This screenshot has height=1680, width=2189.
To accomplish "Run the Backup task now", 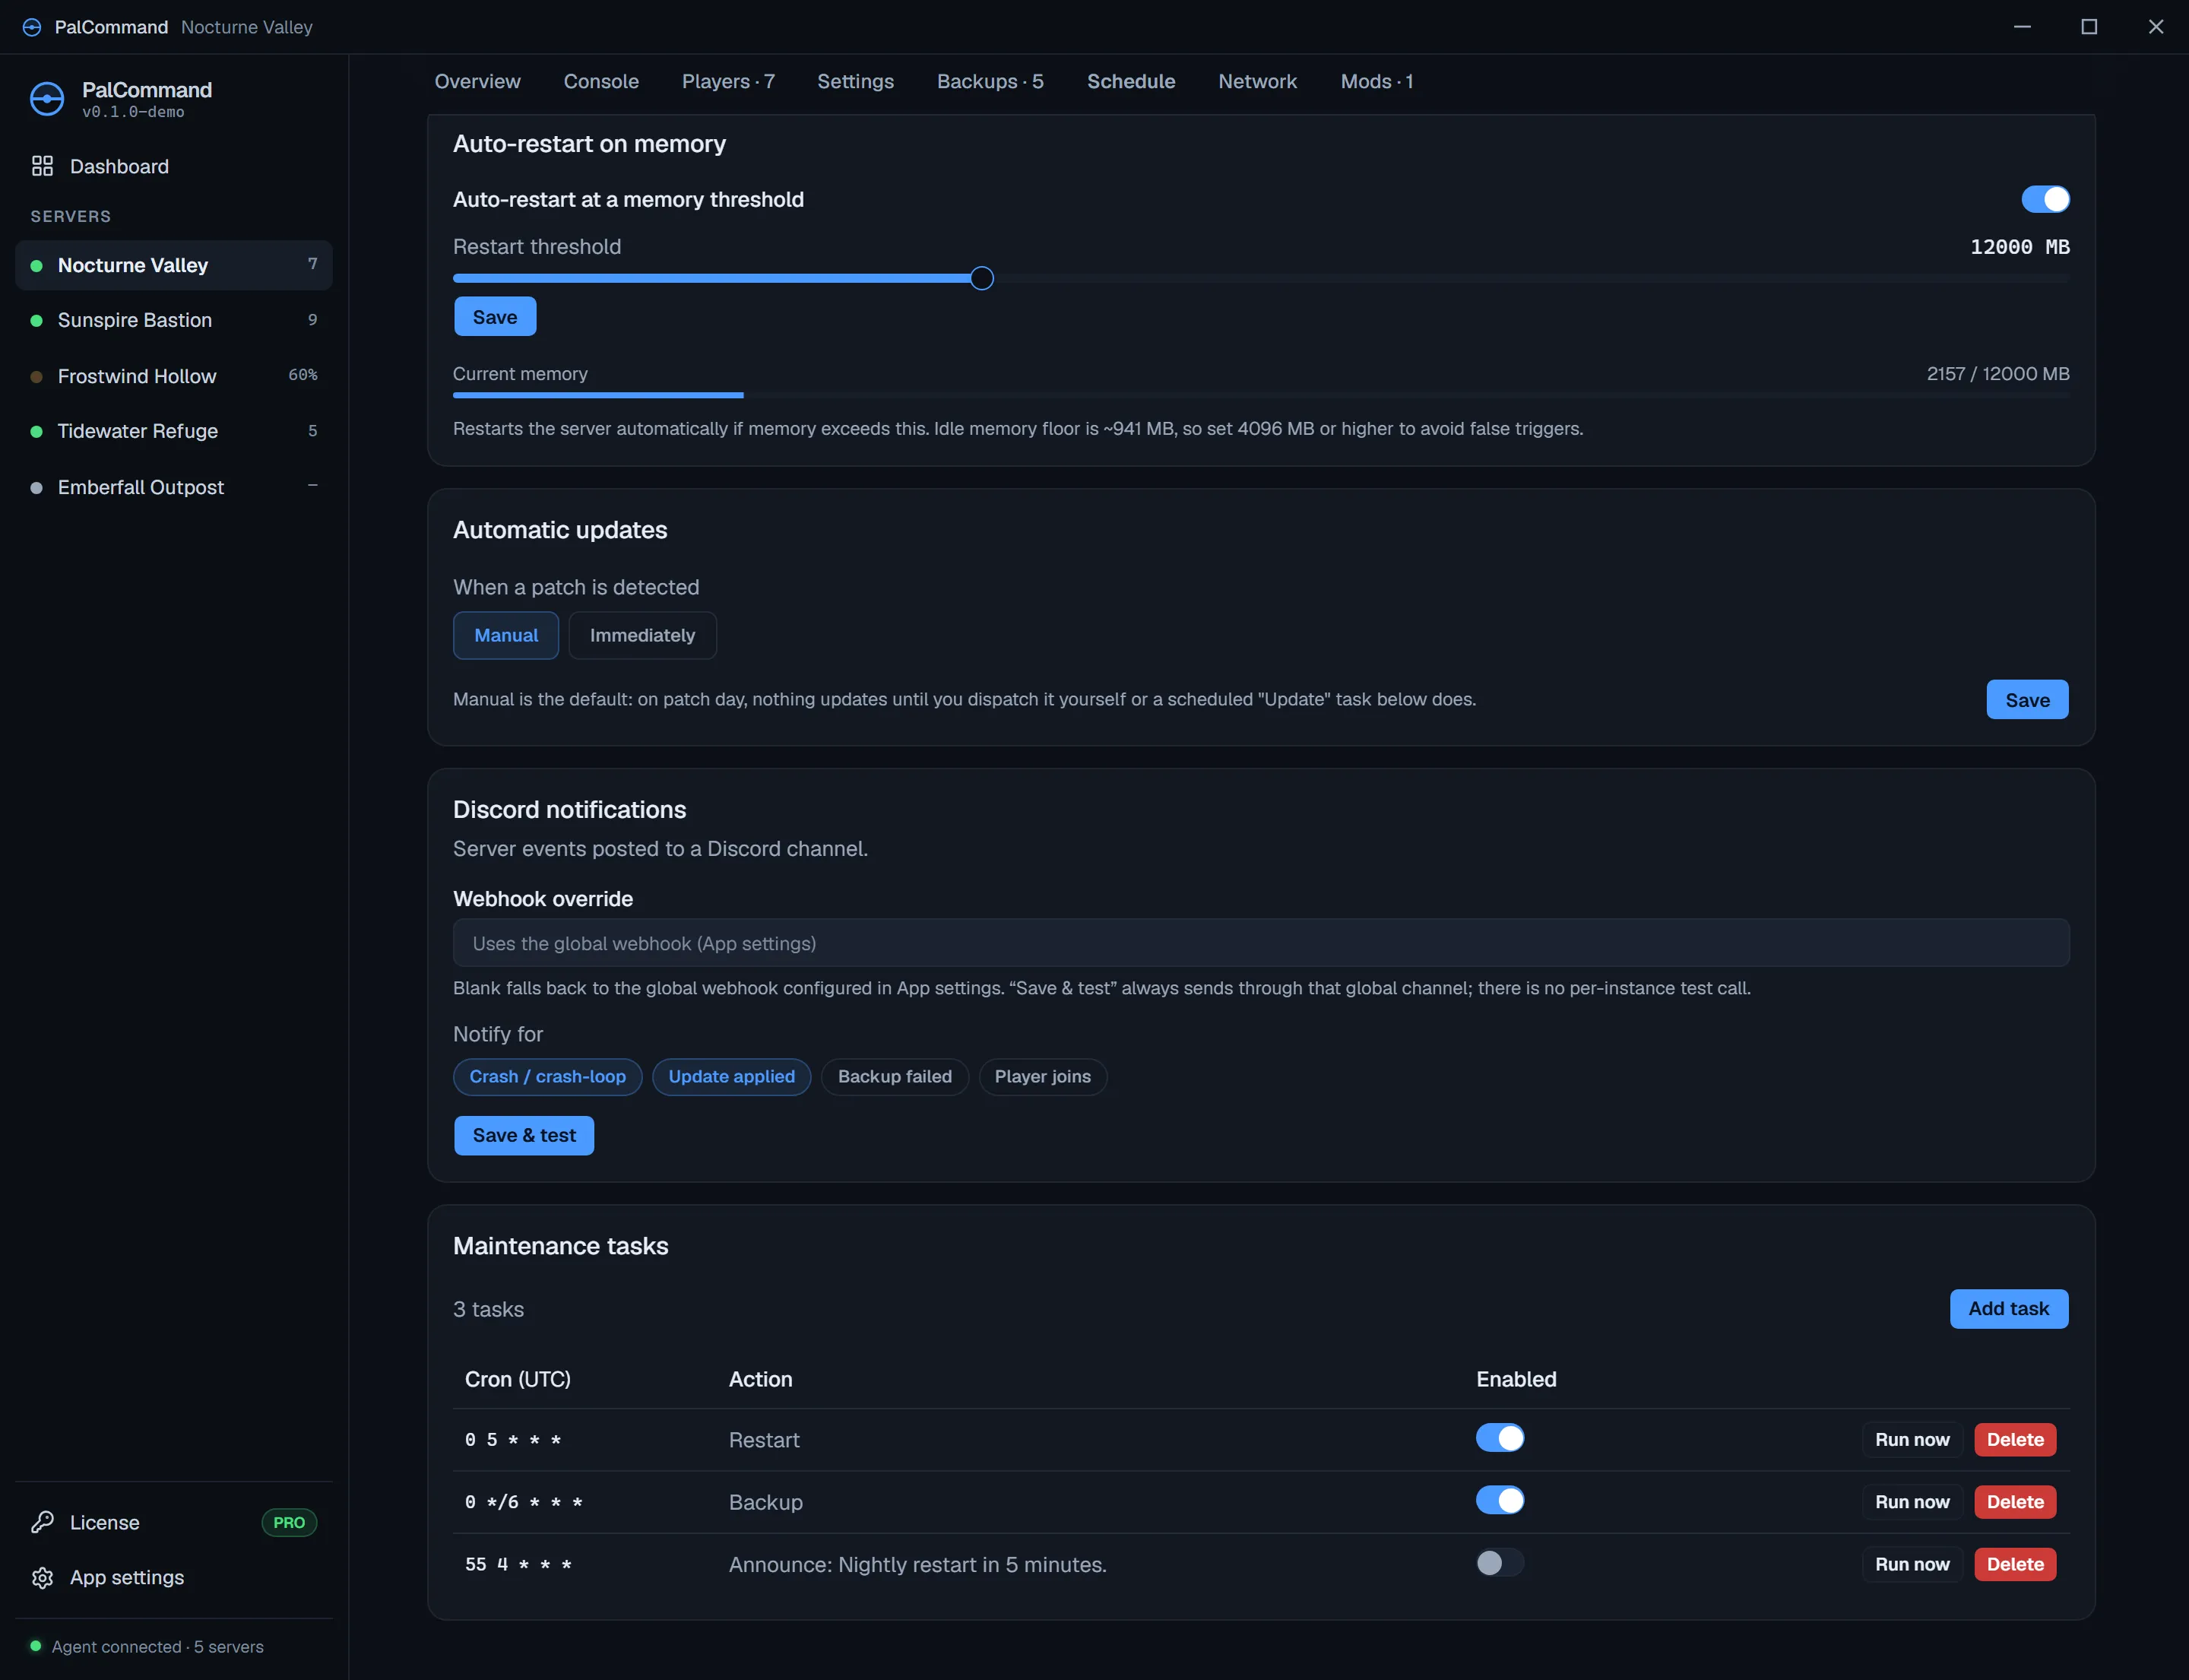I will tap(1912, 1501).
